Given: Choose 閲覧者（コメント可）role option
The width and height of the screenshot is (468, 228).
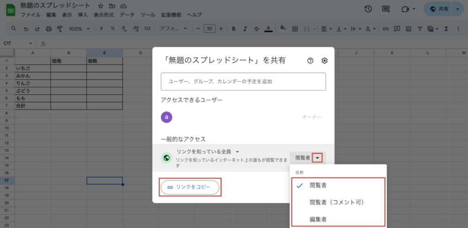Looking at the screenshot, I should [x=336, y=202].
